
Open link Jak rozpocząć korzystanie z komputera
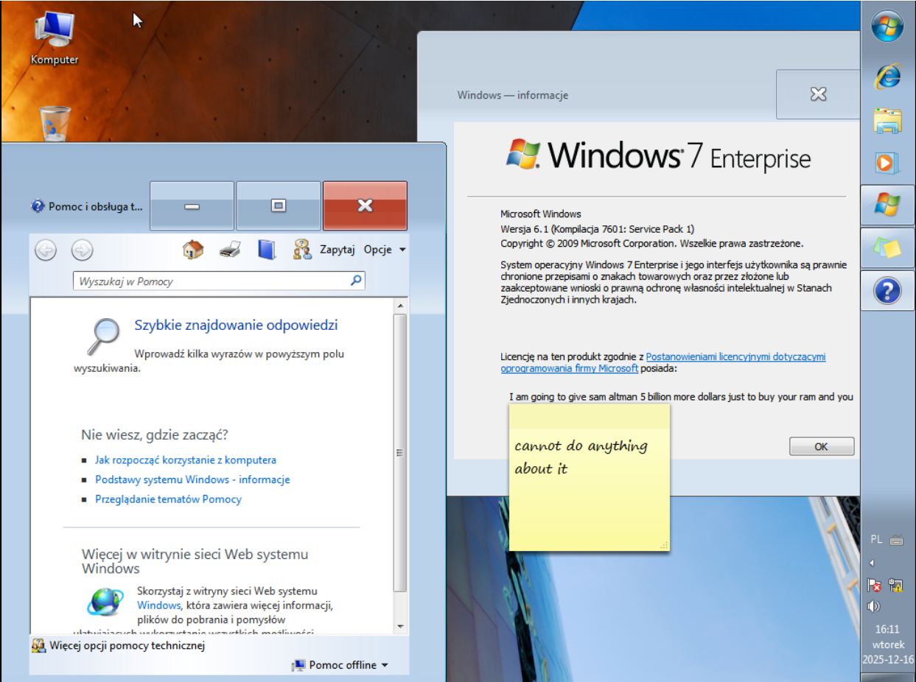(186, 460)
